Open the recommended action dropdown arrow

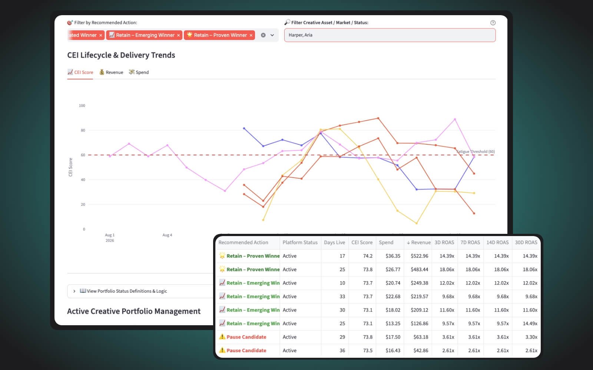coord(272,35)
